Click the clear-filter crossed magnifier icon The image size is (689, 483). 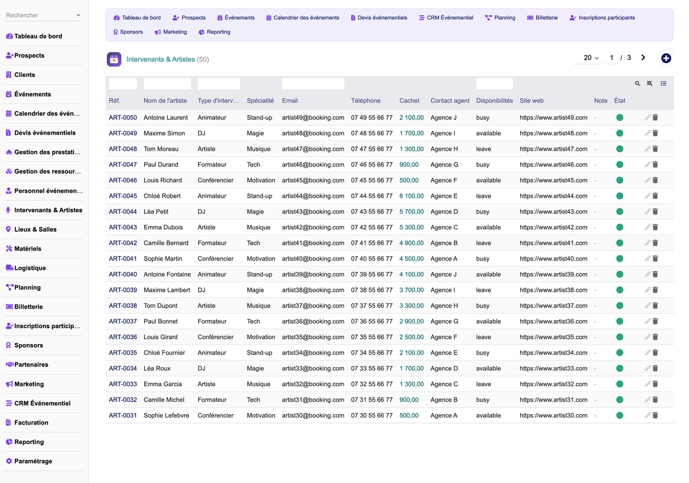click(649, 84)
